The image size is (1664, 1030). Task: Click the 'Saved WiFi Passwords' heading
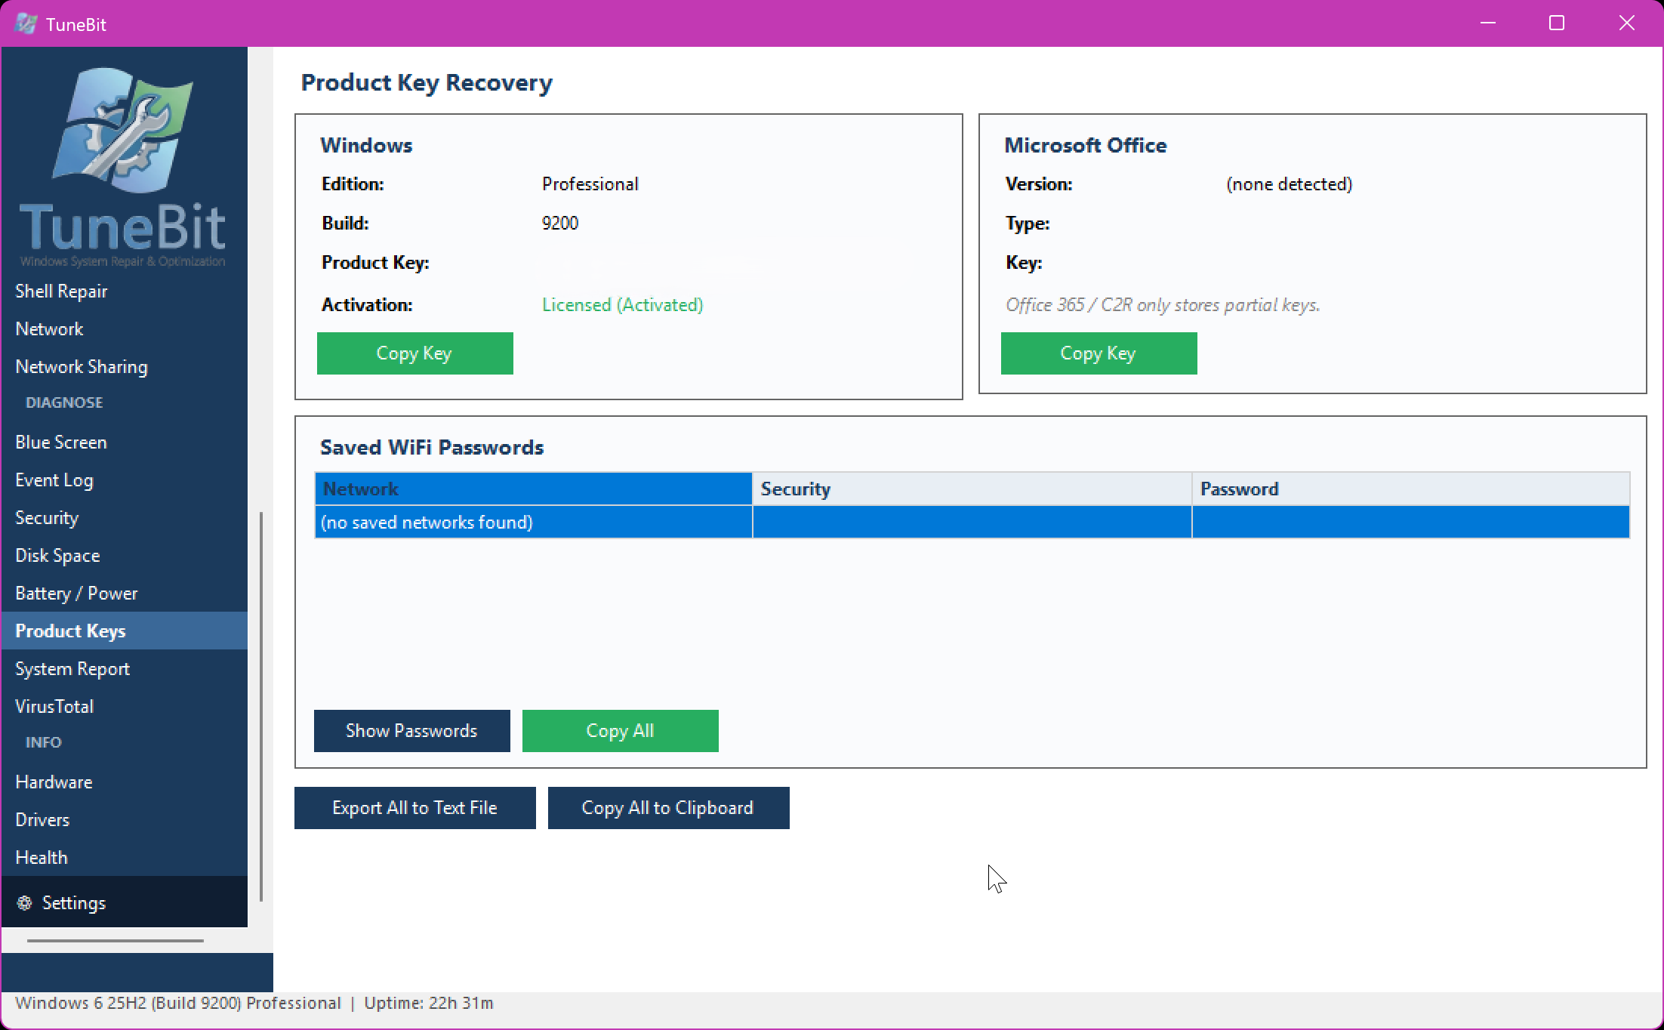(432, 447)
